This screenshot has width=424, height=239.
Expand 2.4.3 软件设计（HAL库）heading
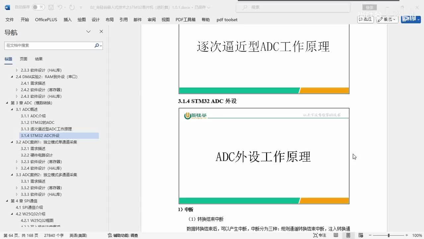(x=17, y=96)
